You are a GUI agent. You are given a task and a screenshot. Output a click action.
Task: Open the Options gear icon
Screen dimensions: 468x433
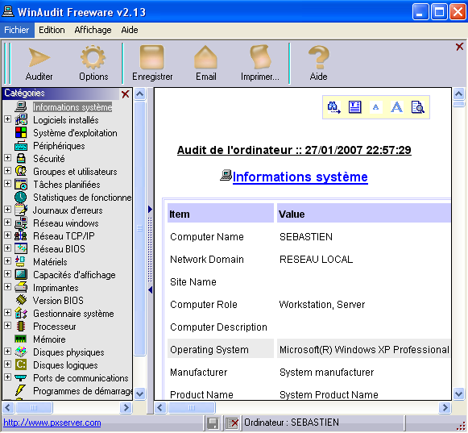click(93, 64)
